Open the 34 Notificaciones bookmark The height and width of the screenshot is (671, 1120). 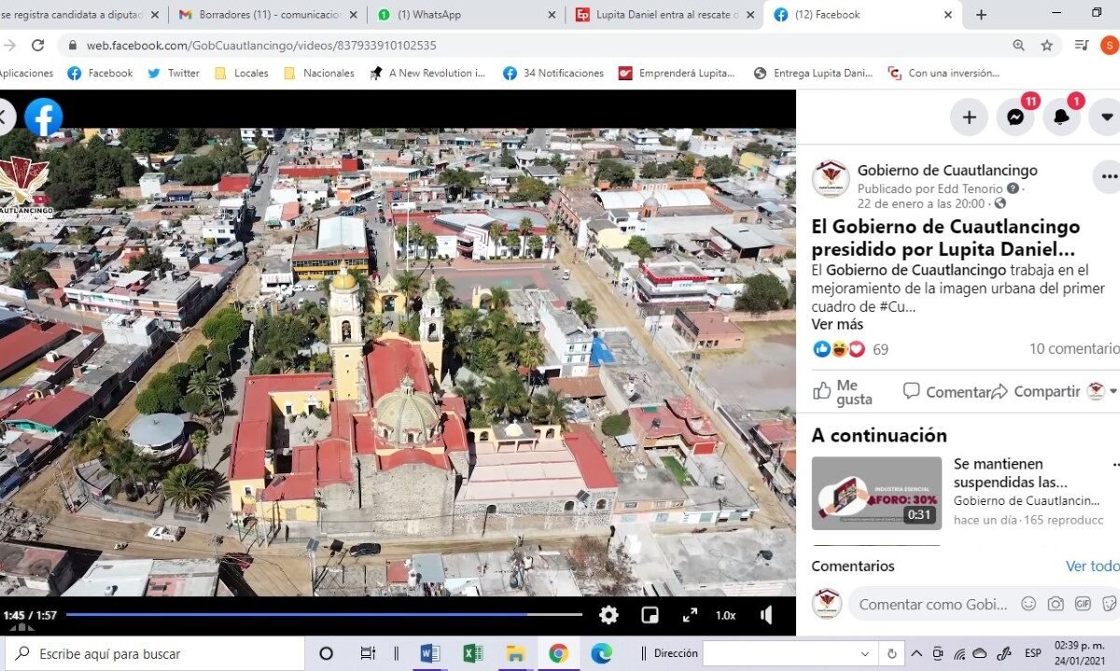click(x=553, y=73)
